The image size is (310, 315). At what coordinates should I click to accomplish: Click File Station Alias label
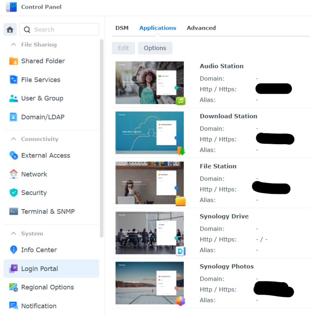[208, 200]
